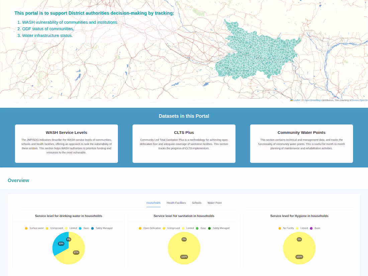Open the Community Water Points card

[x=301, y=144]
